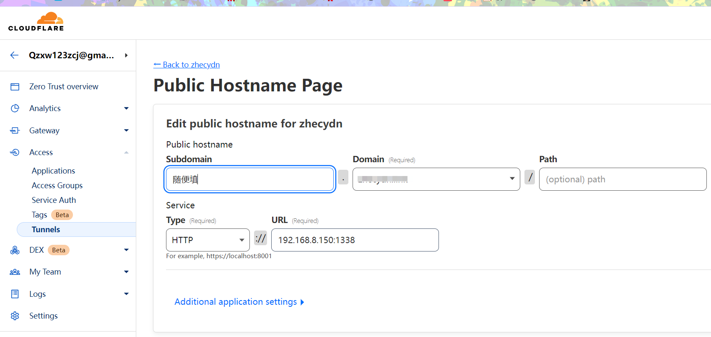Image resolution: width=711 pixels, height=337 pixels.
Task: Click the Cloudflare logo
Action: click(x=36, y=22)
